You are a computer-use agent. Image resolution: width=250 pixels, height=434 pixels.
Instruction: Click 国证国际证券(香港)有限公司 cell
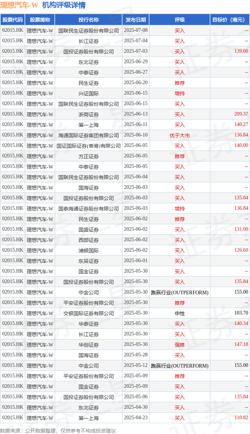(89, 146)
